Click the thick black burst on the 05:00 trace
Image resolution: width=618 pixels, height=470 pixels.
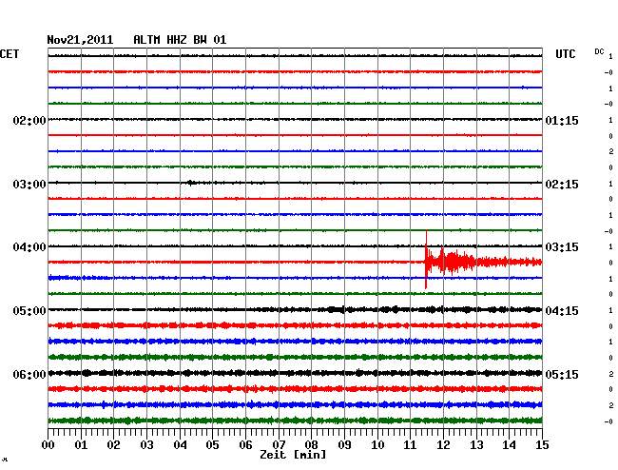pyautogui.click(x=337, y=309)
